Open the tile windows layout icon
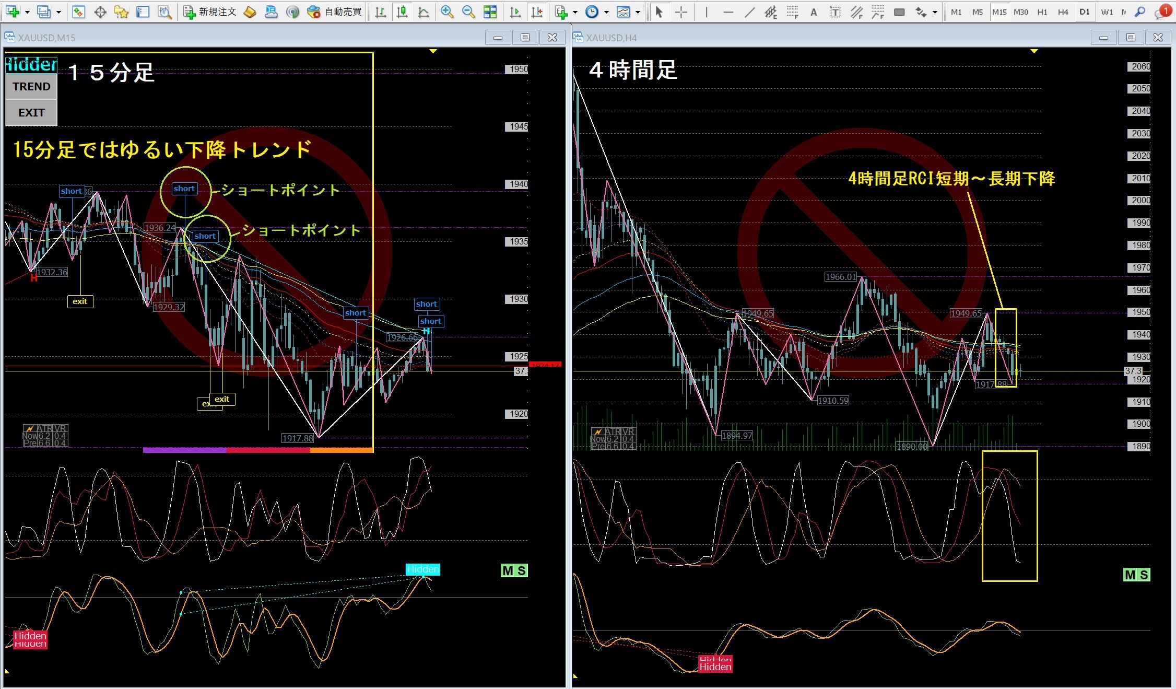1176x689 pixels. (490, 11)
